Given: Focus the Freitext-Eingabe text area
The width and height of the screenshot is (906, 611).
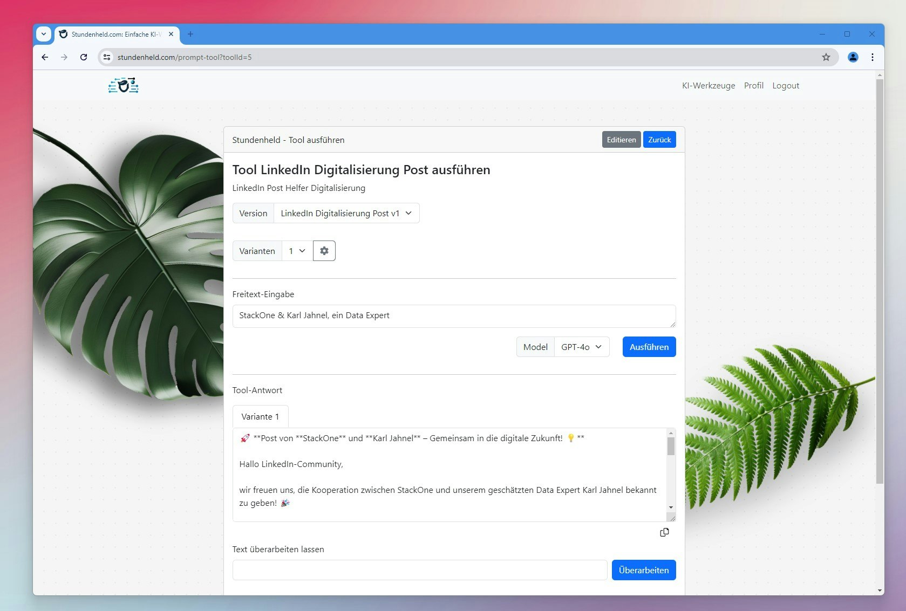Looking at the screenshot, I should point(454,316).
